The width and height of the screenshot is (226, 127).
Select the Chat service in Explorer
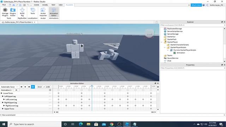pos(169,61)
